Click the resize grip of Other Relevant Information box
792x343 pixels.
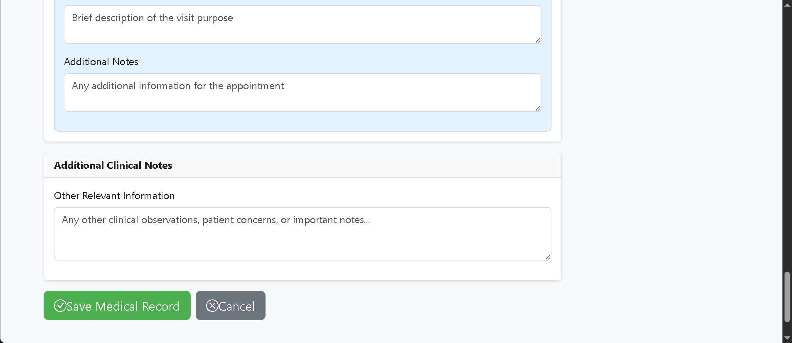pos(547,257)
